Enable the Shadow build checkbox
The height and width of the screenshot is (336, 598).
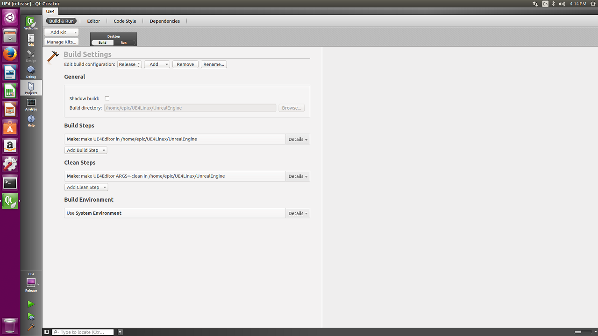107,98
